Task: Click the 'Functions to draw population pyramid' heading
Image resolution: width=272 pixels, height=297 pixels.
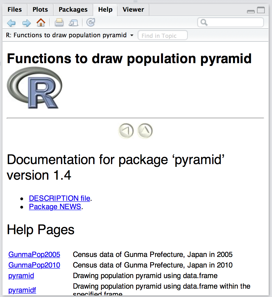Action: point(129,59)
